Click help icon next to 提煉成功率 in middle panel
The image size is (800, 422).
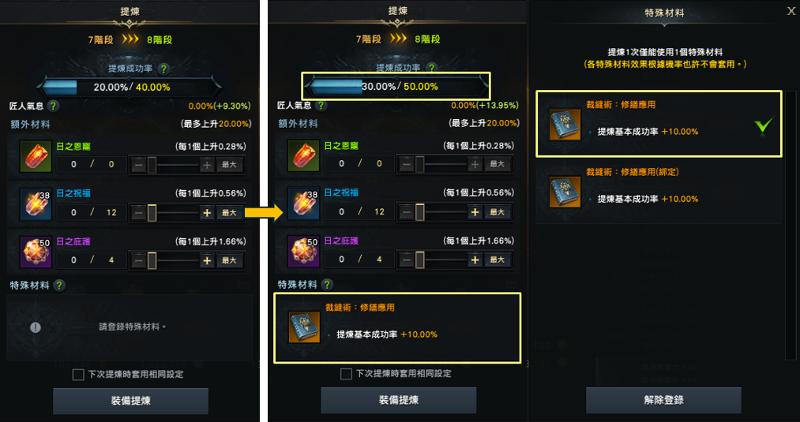tap(432, 68)
